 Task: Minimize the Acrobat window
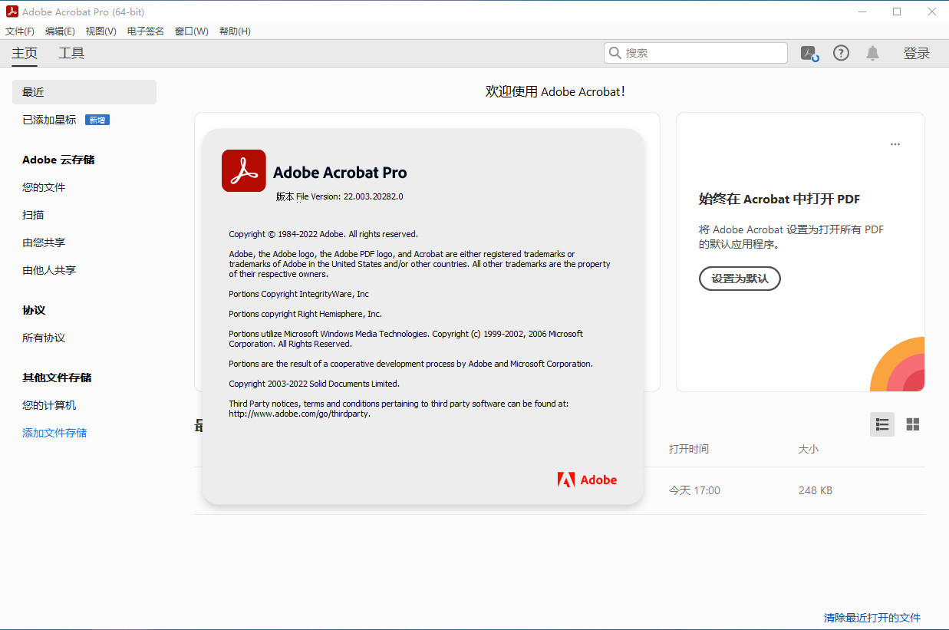pyautogui.click(x=861, y=12)
